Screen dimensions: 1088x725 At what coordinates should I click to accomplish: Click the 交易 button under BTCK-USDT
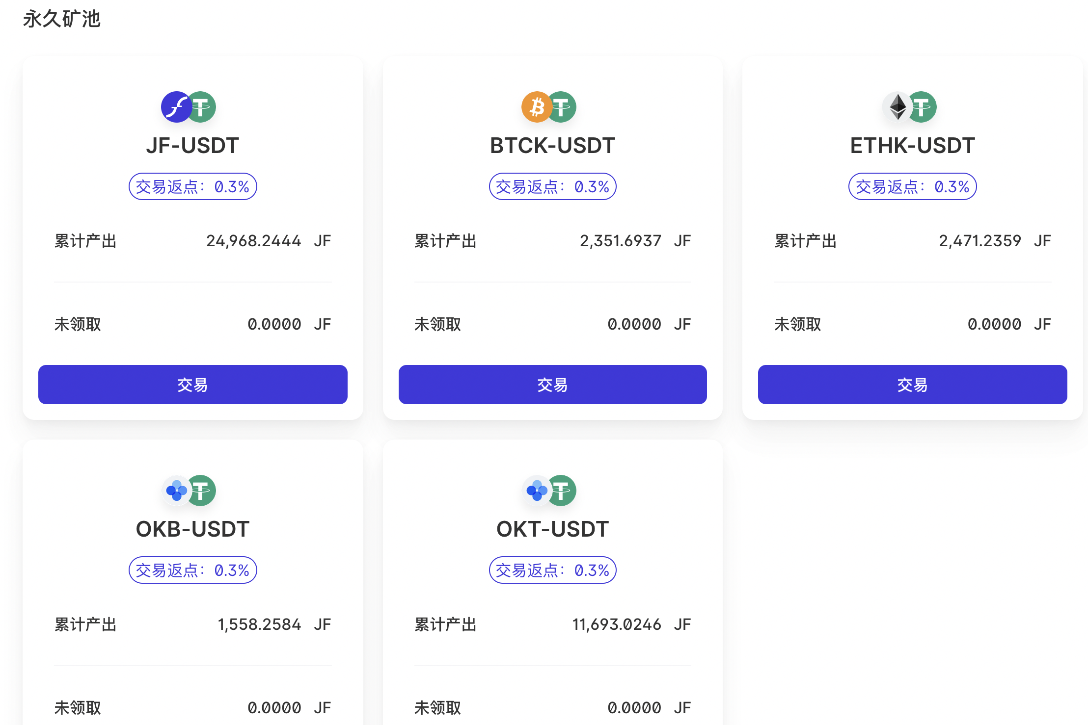pos(553,385)
